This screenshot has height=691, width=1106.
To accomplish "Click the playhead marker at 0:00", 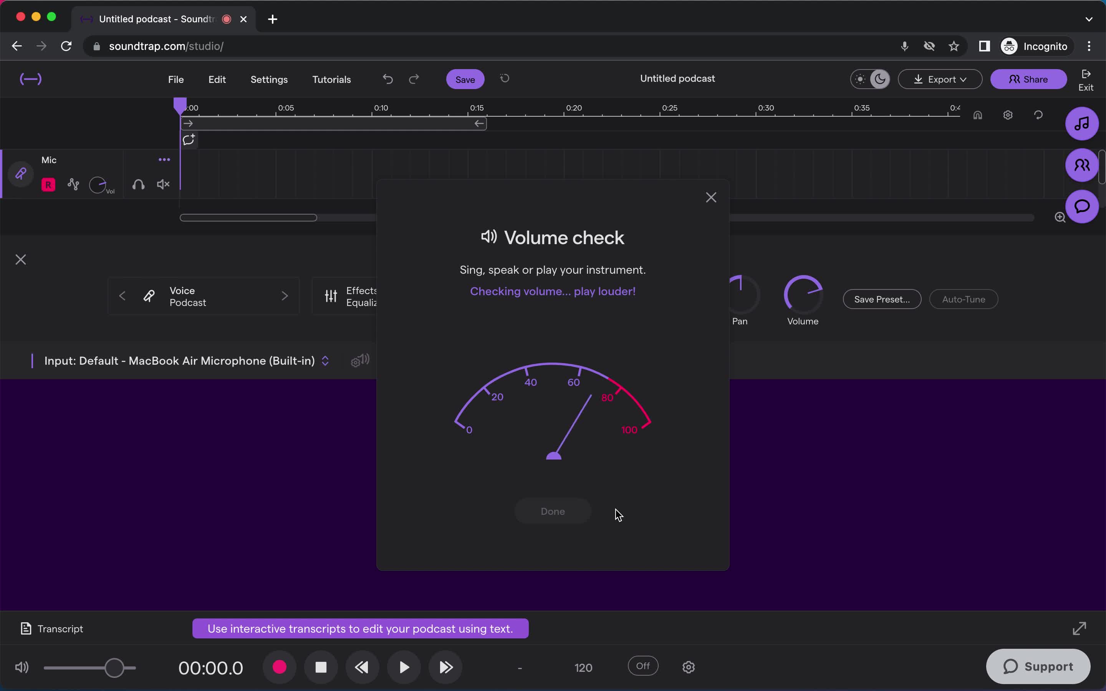I will coord(180,106).
